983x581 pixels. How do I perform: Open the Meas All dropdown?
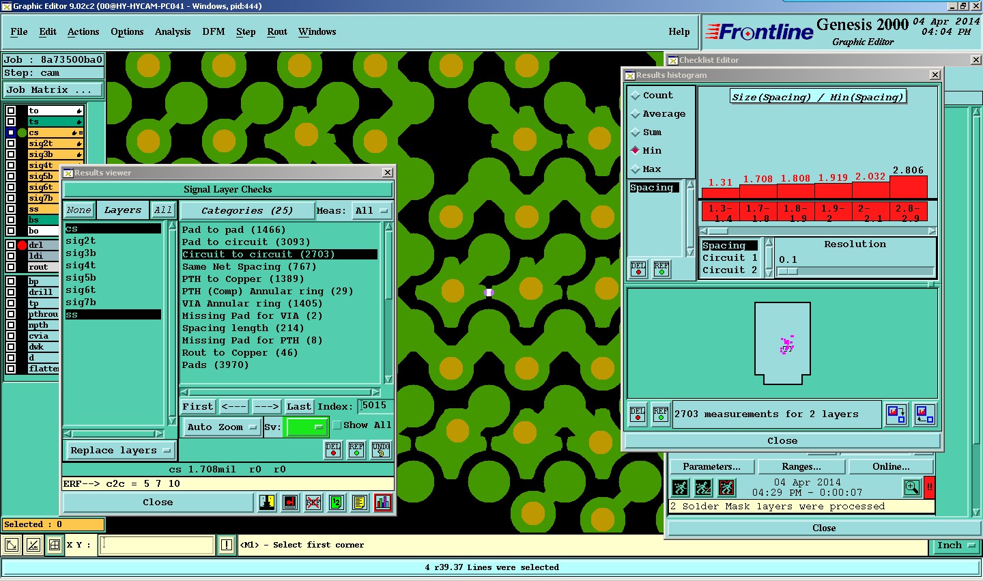tap(371, 211)
